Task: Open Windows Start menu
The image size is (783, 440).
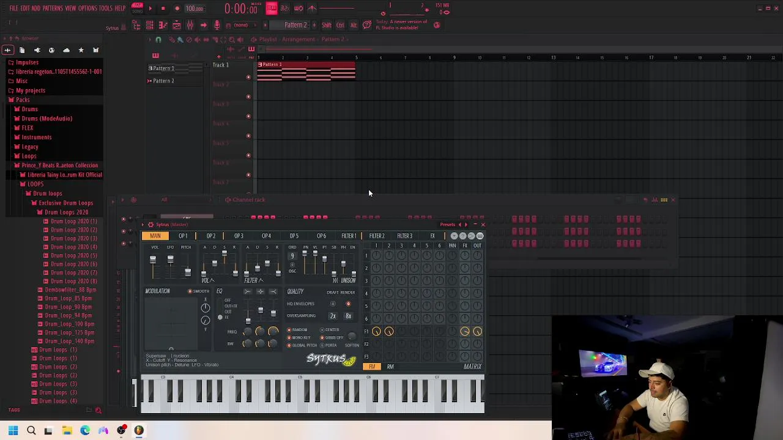Action: [13, 431]
